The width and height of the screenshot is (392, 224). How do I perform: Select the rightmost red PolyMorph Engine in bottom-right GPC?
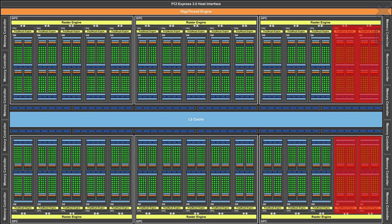click(x=369, y=208)
